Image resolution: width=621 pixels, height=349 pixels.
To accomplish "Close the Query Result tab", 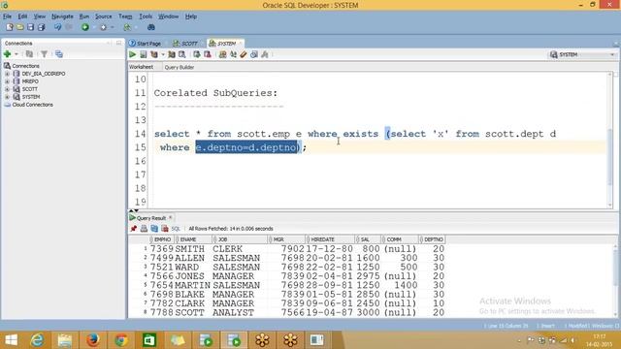I will tap(171, 217).
